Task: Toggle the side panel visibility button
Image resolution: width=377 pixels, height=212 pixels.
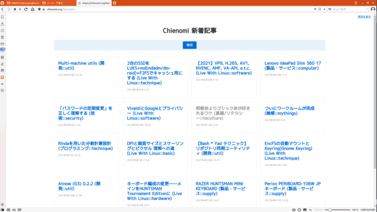Action: point(3,210)
